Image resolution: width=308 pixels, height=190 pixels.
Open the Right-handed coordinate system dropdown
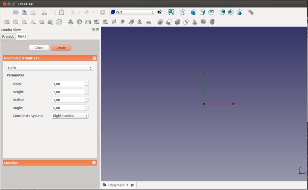pyautogui.click(x=70, y=116)
